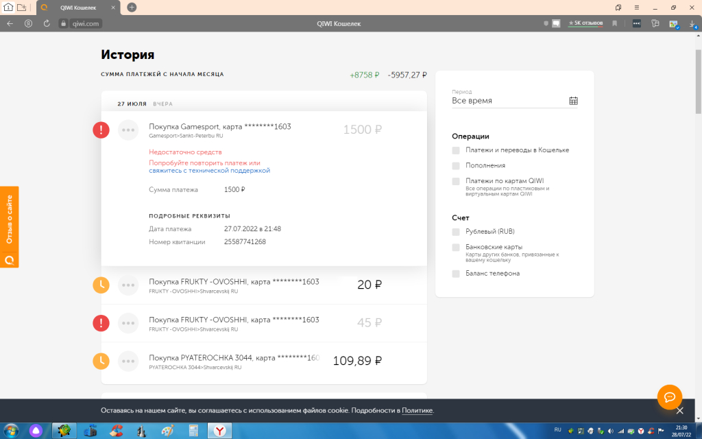Bookmark this page with the ribbon icon
This screenshot has width=702, height=439.
(615, 24)
